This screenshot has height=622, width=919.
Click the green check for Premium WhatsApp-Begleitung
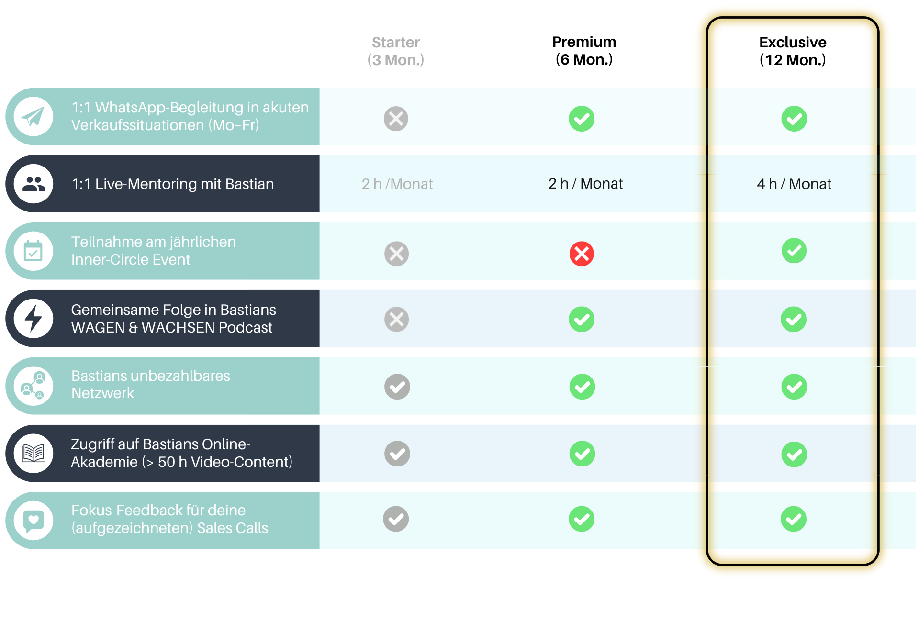pos(582,119)
